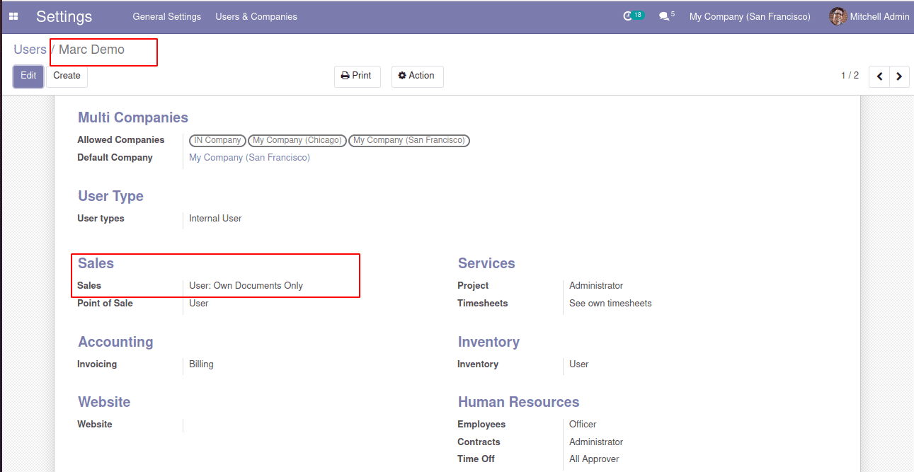Click the Project Administrator value

click(596, 286)
